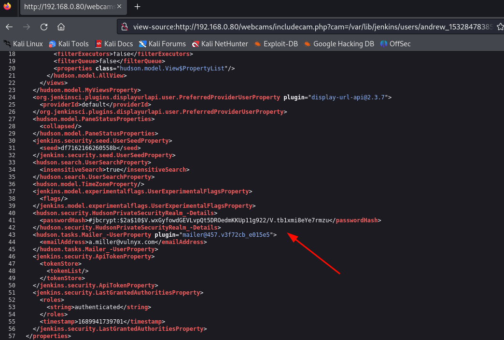Click the display-url-api@2.3.7 plugin value
This screenshot has height=340, width=504.
tap(348, 97)
